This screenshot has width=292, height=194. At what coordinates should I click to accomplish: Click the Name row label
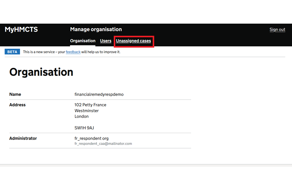pyautogui.click(x=15, y=94)
